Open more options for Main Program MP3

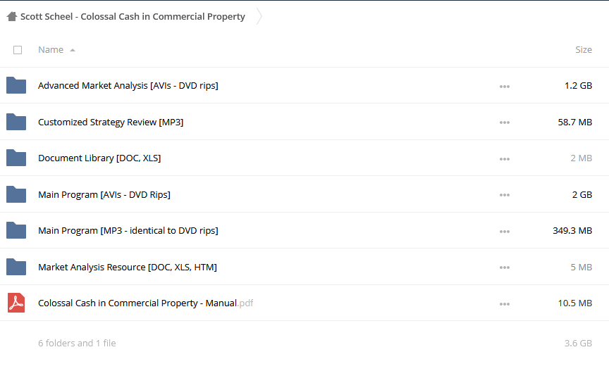(x=505, y=232)
